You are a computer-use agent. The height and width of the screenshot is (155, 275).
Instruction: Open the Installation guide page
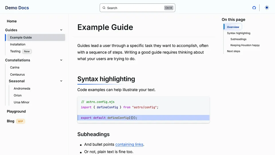click(x=18, y=44)
